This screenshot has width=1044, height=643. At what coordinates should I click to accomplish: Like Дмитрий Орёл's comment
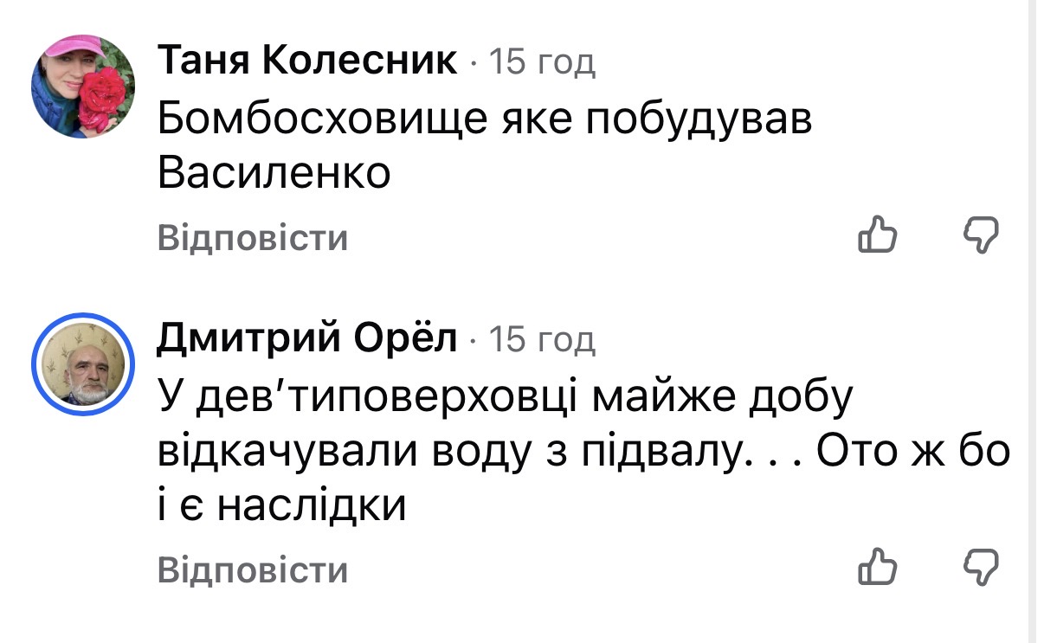(x=876, y=567)
